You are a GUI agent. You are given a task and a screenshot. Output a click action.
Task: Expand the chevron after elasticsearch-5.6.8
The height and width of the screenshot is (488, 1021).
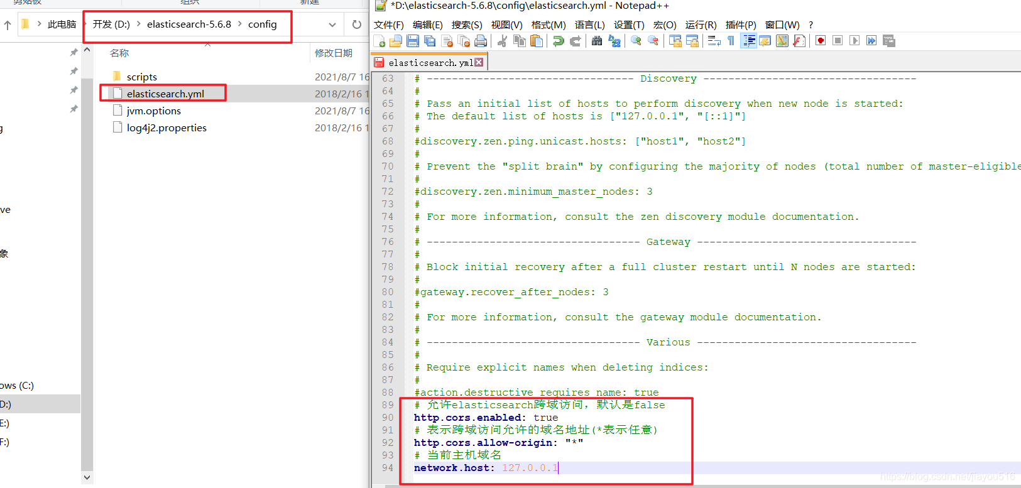[x=240, y=24]
